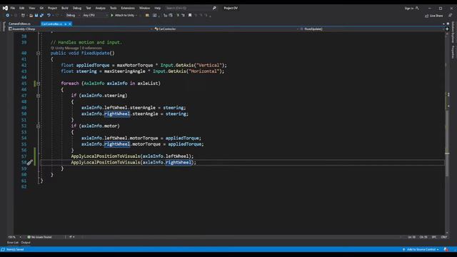Open the Error List tab
This screenshot has height=257, width=457.
pyautogui.click(x=13, y=243)
